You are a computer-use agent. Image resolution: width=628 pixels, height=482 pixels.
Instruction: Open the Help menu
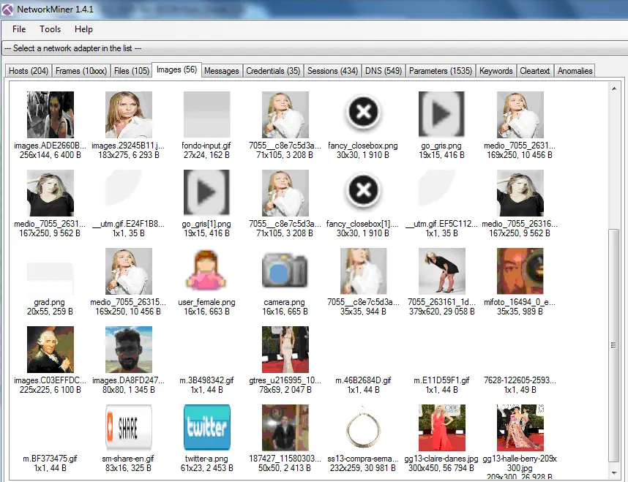click(83, 29)
